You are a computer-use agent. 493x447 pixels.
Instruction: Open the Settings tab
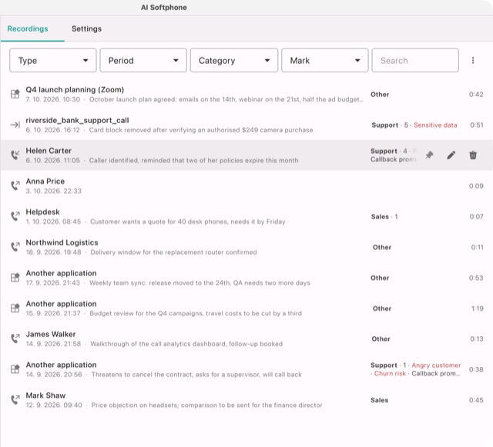tap(86, 28)
